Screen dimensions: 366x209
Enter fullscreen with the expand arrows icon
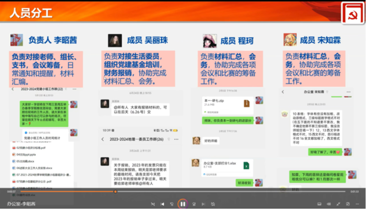click(338, 204)
